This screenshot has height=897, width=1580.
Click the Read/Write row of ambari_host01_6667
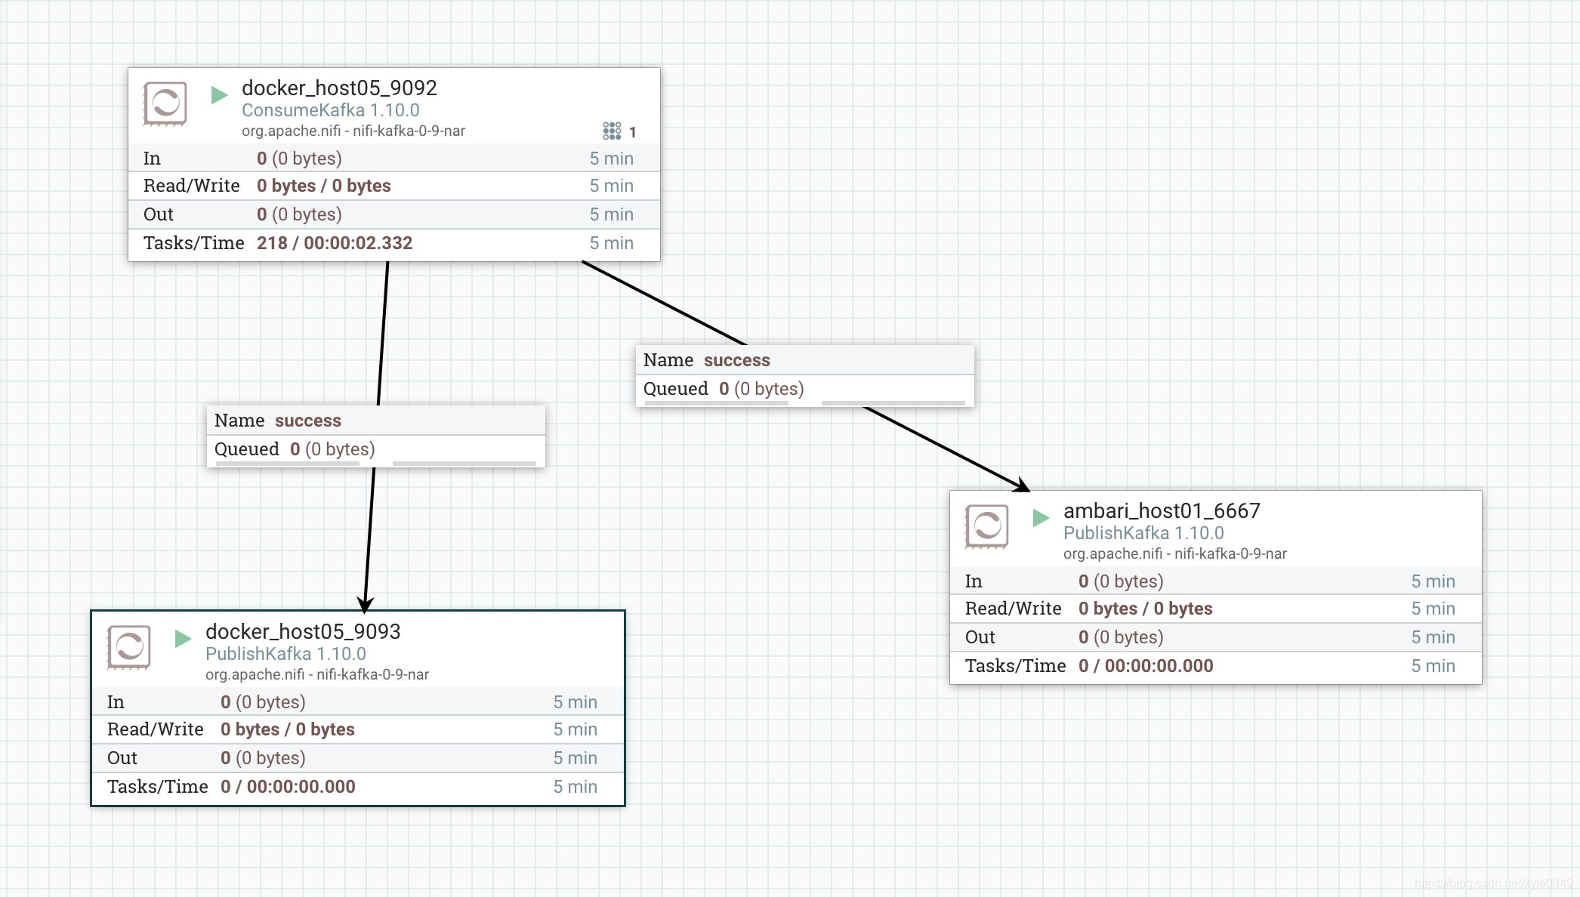(1216, 609)
